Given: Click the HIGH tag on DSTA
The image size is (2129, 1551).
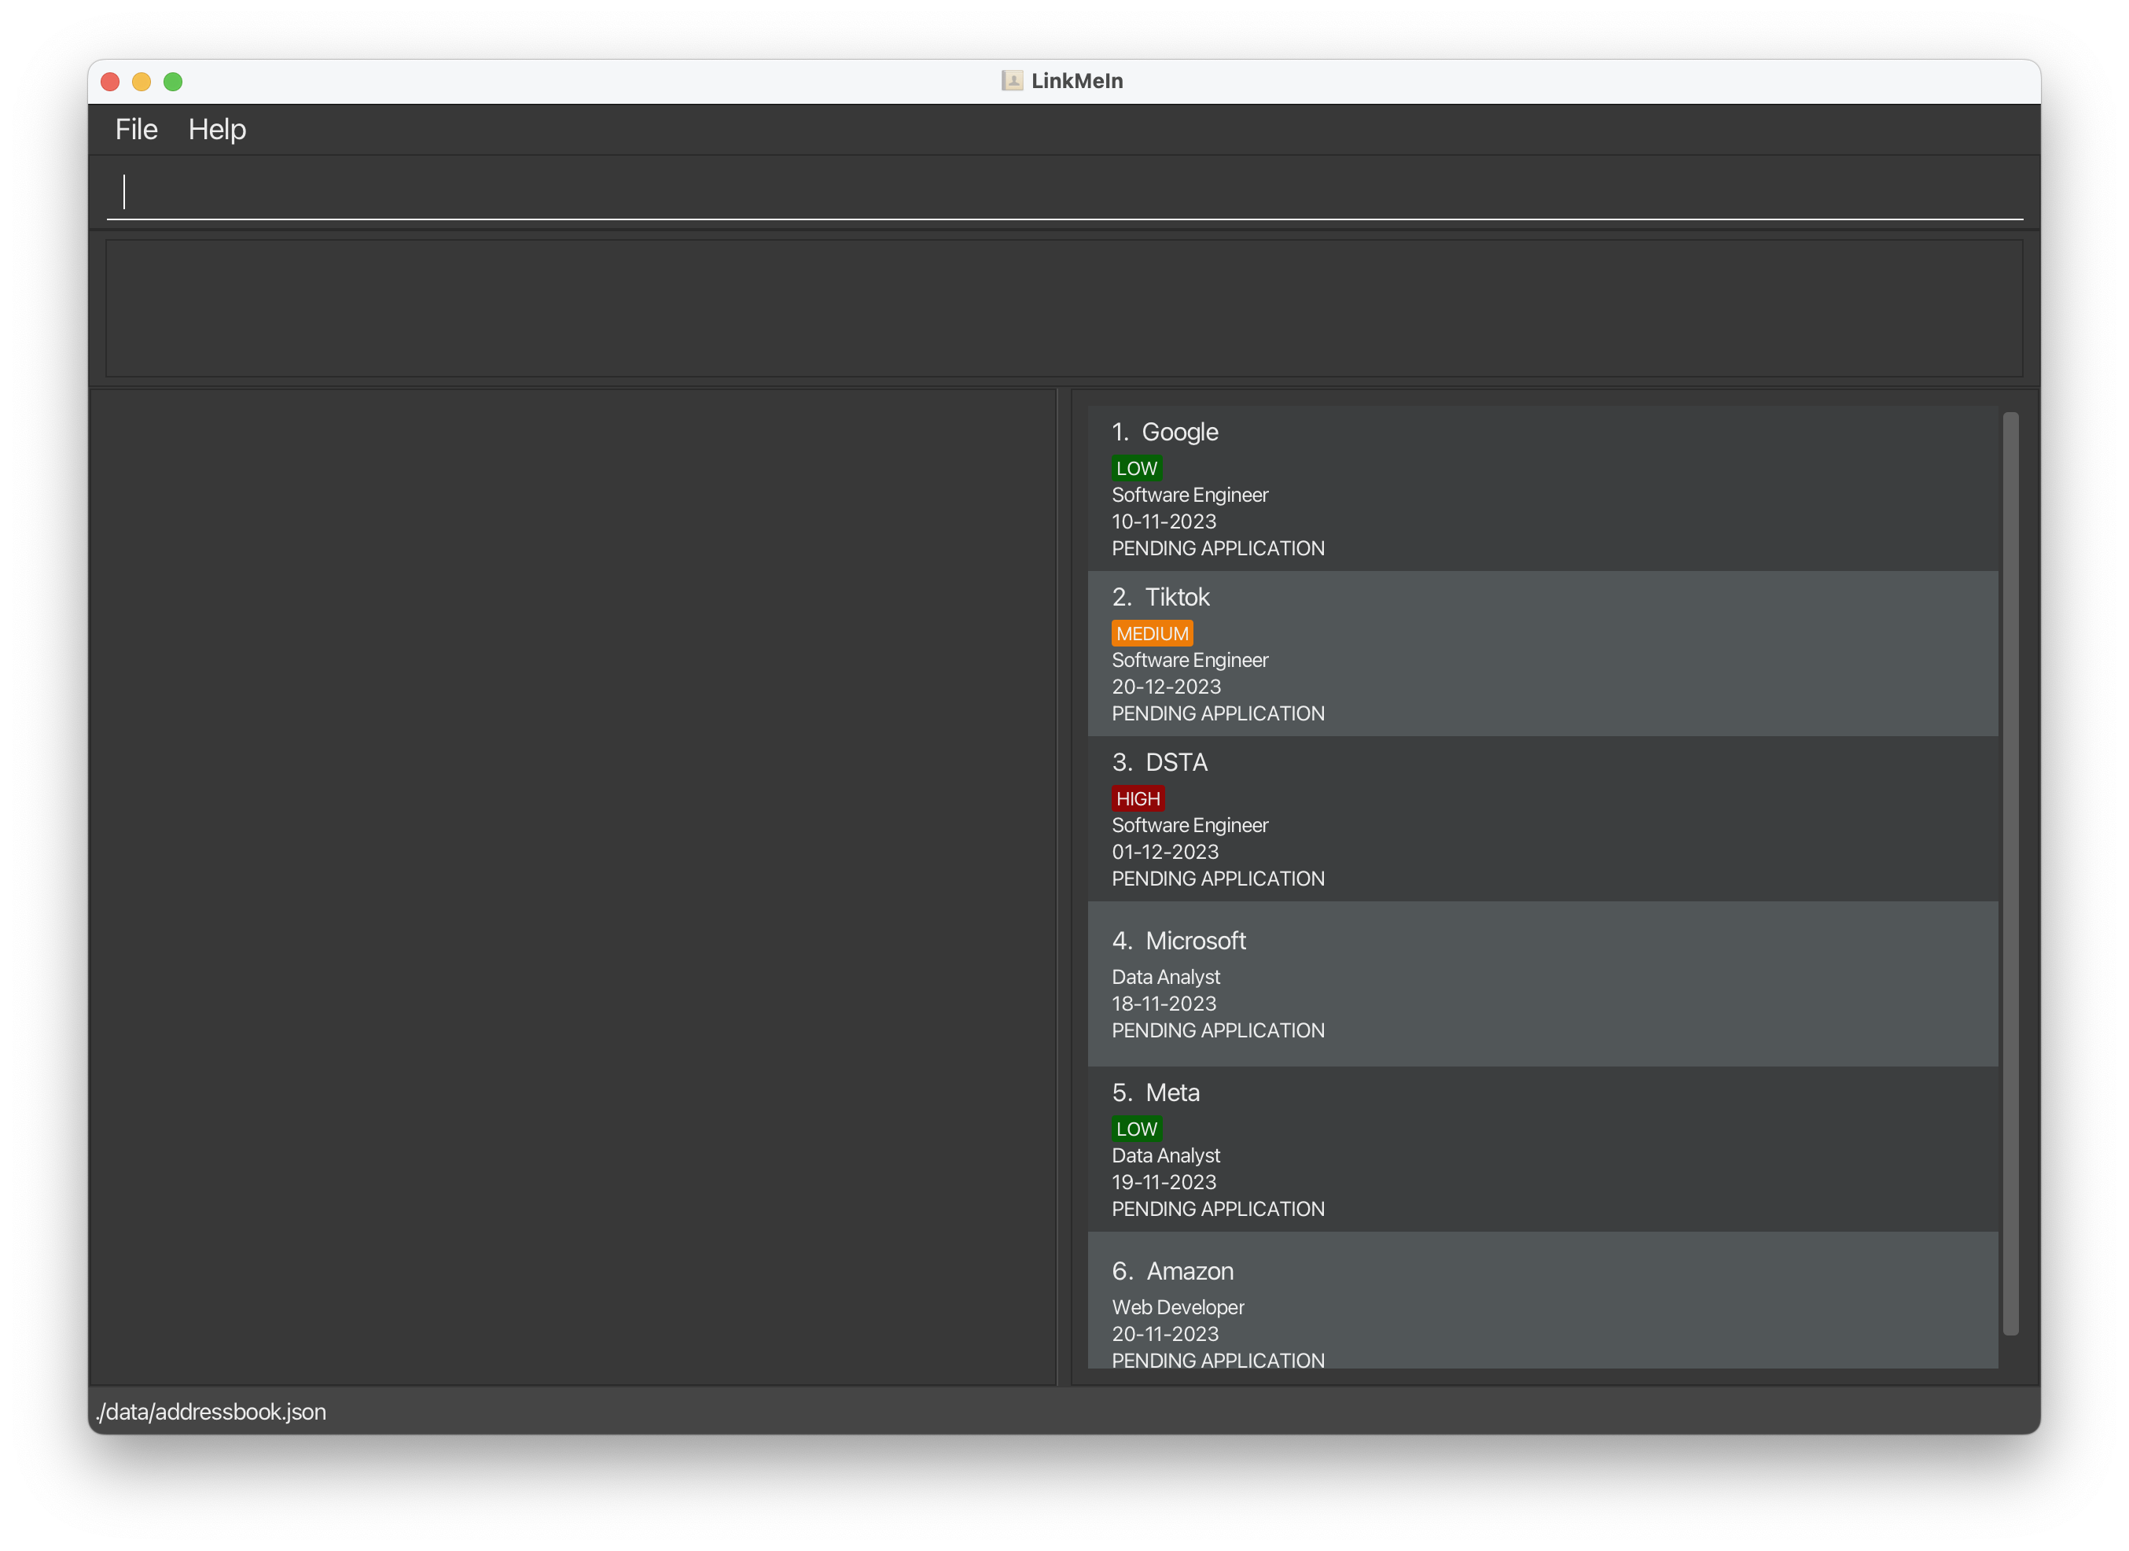Looking at the screenshot, I should [x=1138, y=799].
